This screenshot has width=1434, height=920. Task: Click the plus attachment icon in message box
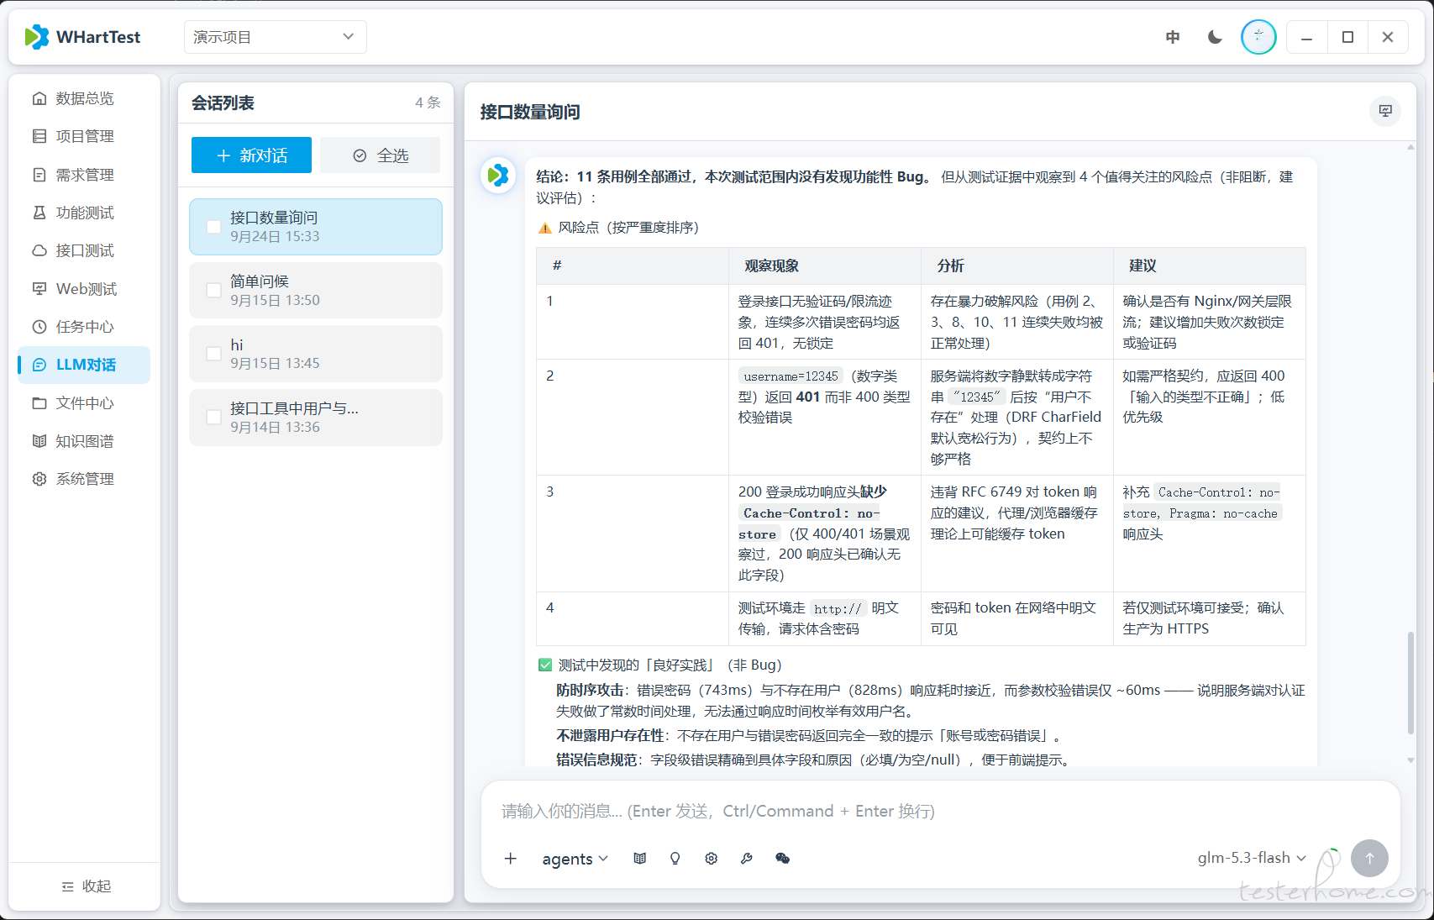point(510,858)
